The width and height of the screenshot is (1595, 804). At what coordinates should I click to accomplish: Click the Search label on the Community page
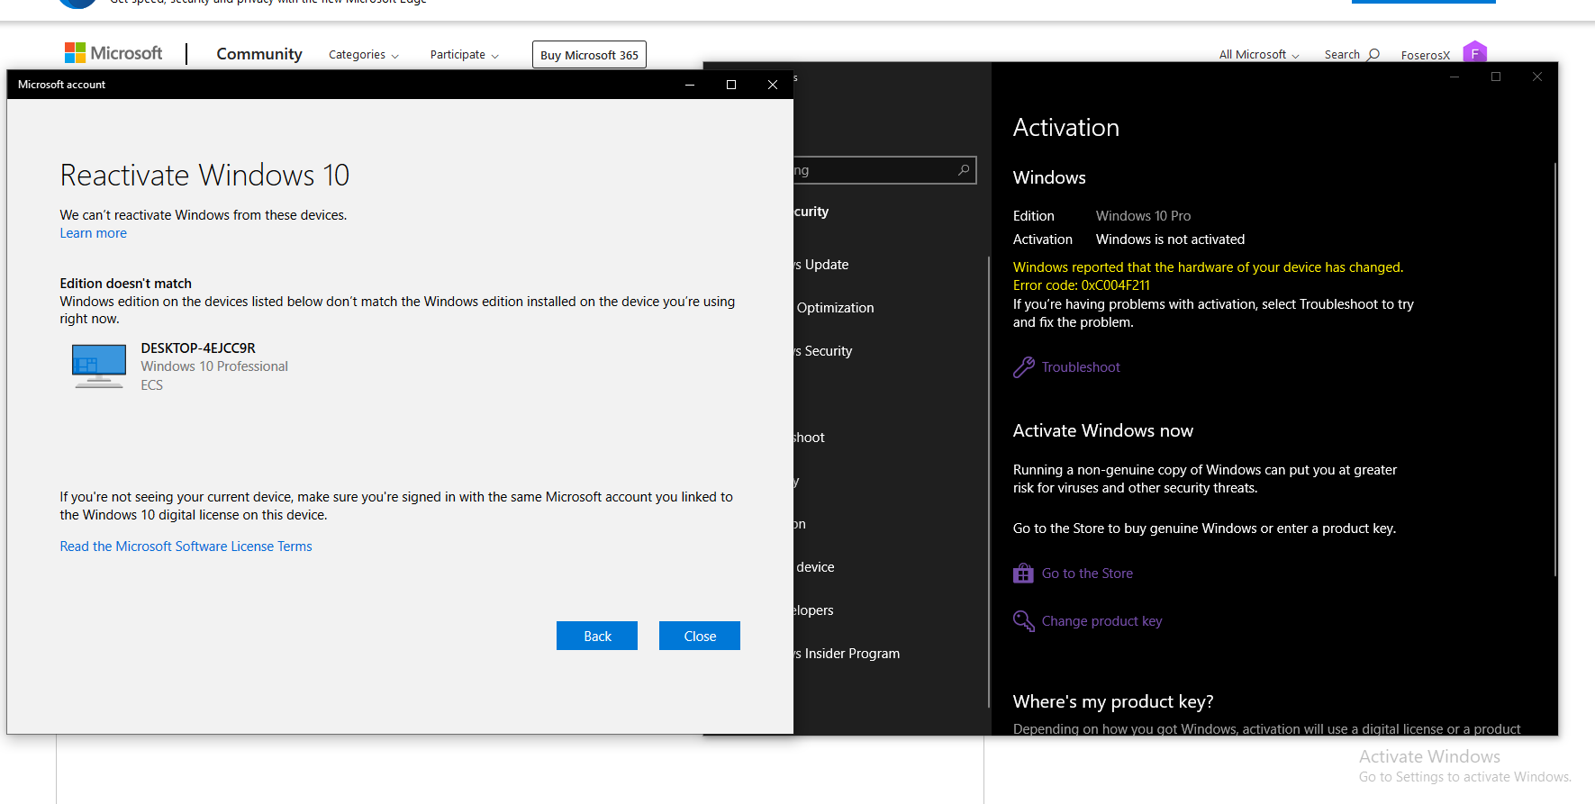tap(1342, 55)
